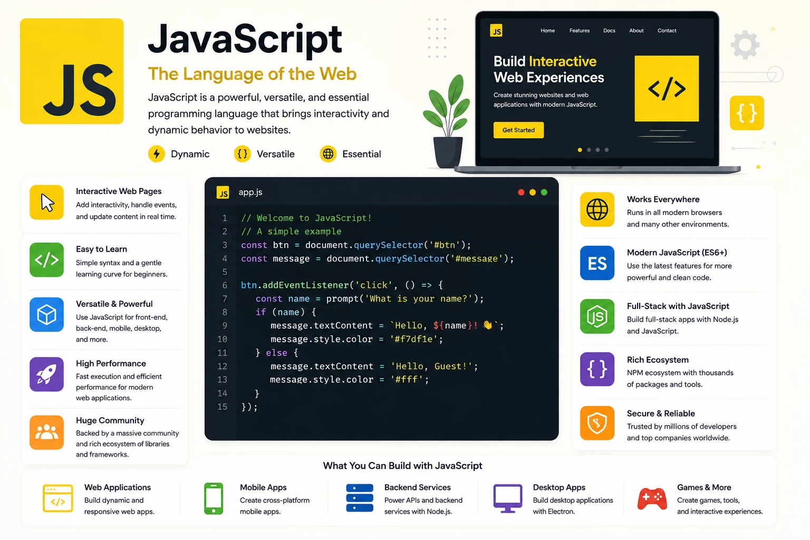Click the purple Desktop Apps monitor icon
Screen dimensions: 810x540
click(x=508, y=498)
